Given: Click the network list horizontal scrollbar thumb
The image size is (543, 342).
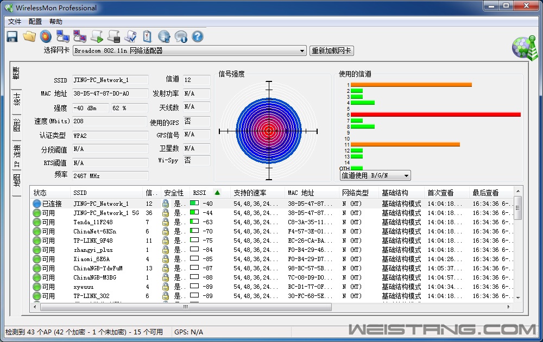Looking at the screenshot, I should coord(186,307).
